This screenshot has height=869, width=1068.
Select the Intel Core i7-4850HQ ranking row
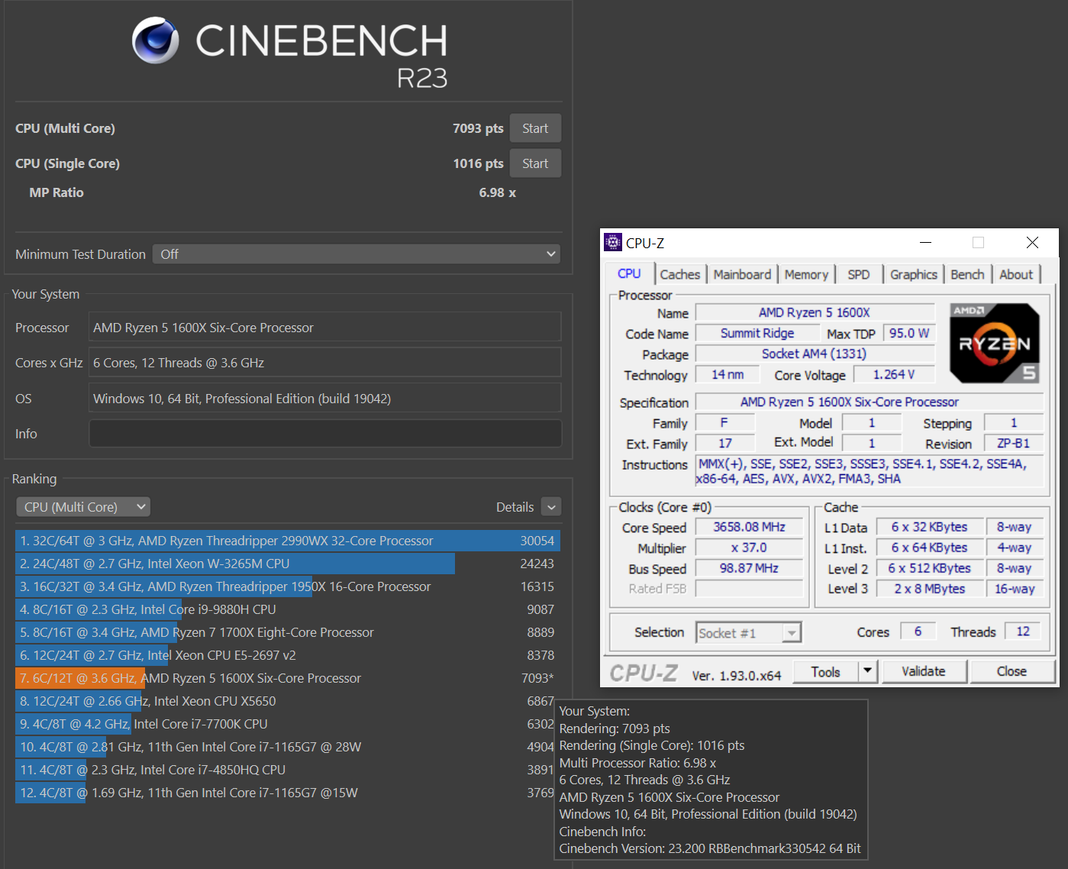288,770
